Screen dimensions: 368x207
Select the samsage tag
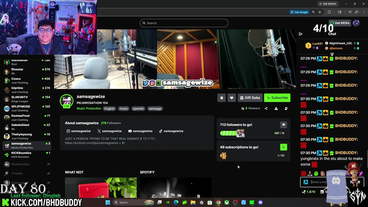tap(155, 109)
